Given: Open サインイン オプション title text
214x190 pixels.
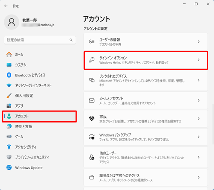Looking at the screenshot, I should [x=113, y=58].
